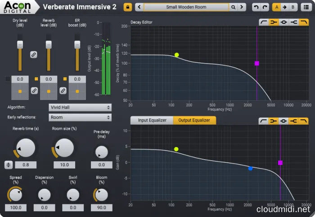The width and height of the screenshot is (315, 217).
Task: Open the preset search magnifier
Action: point(233,7)
